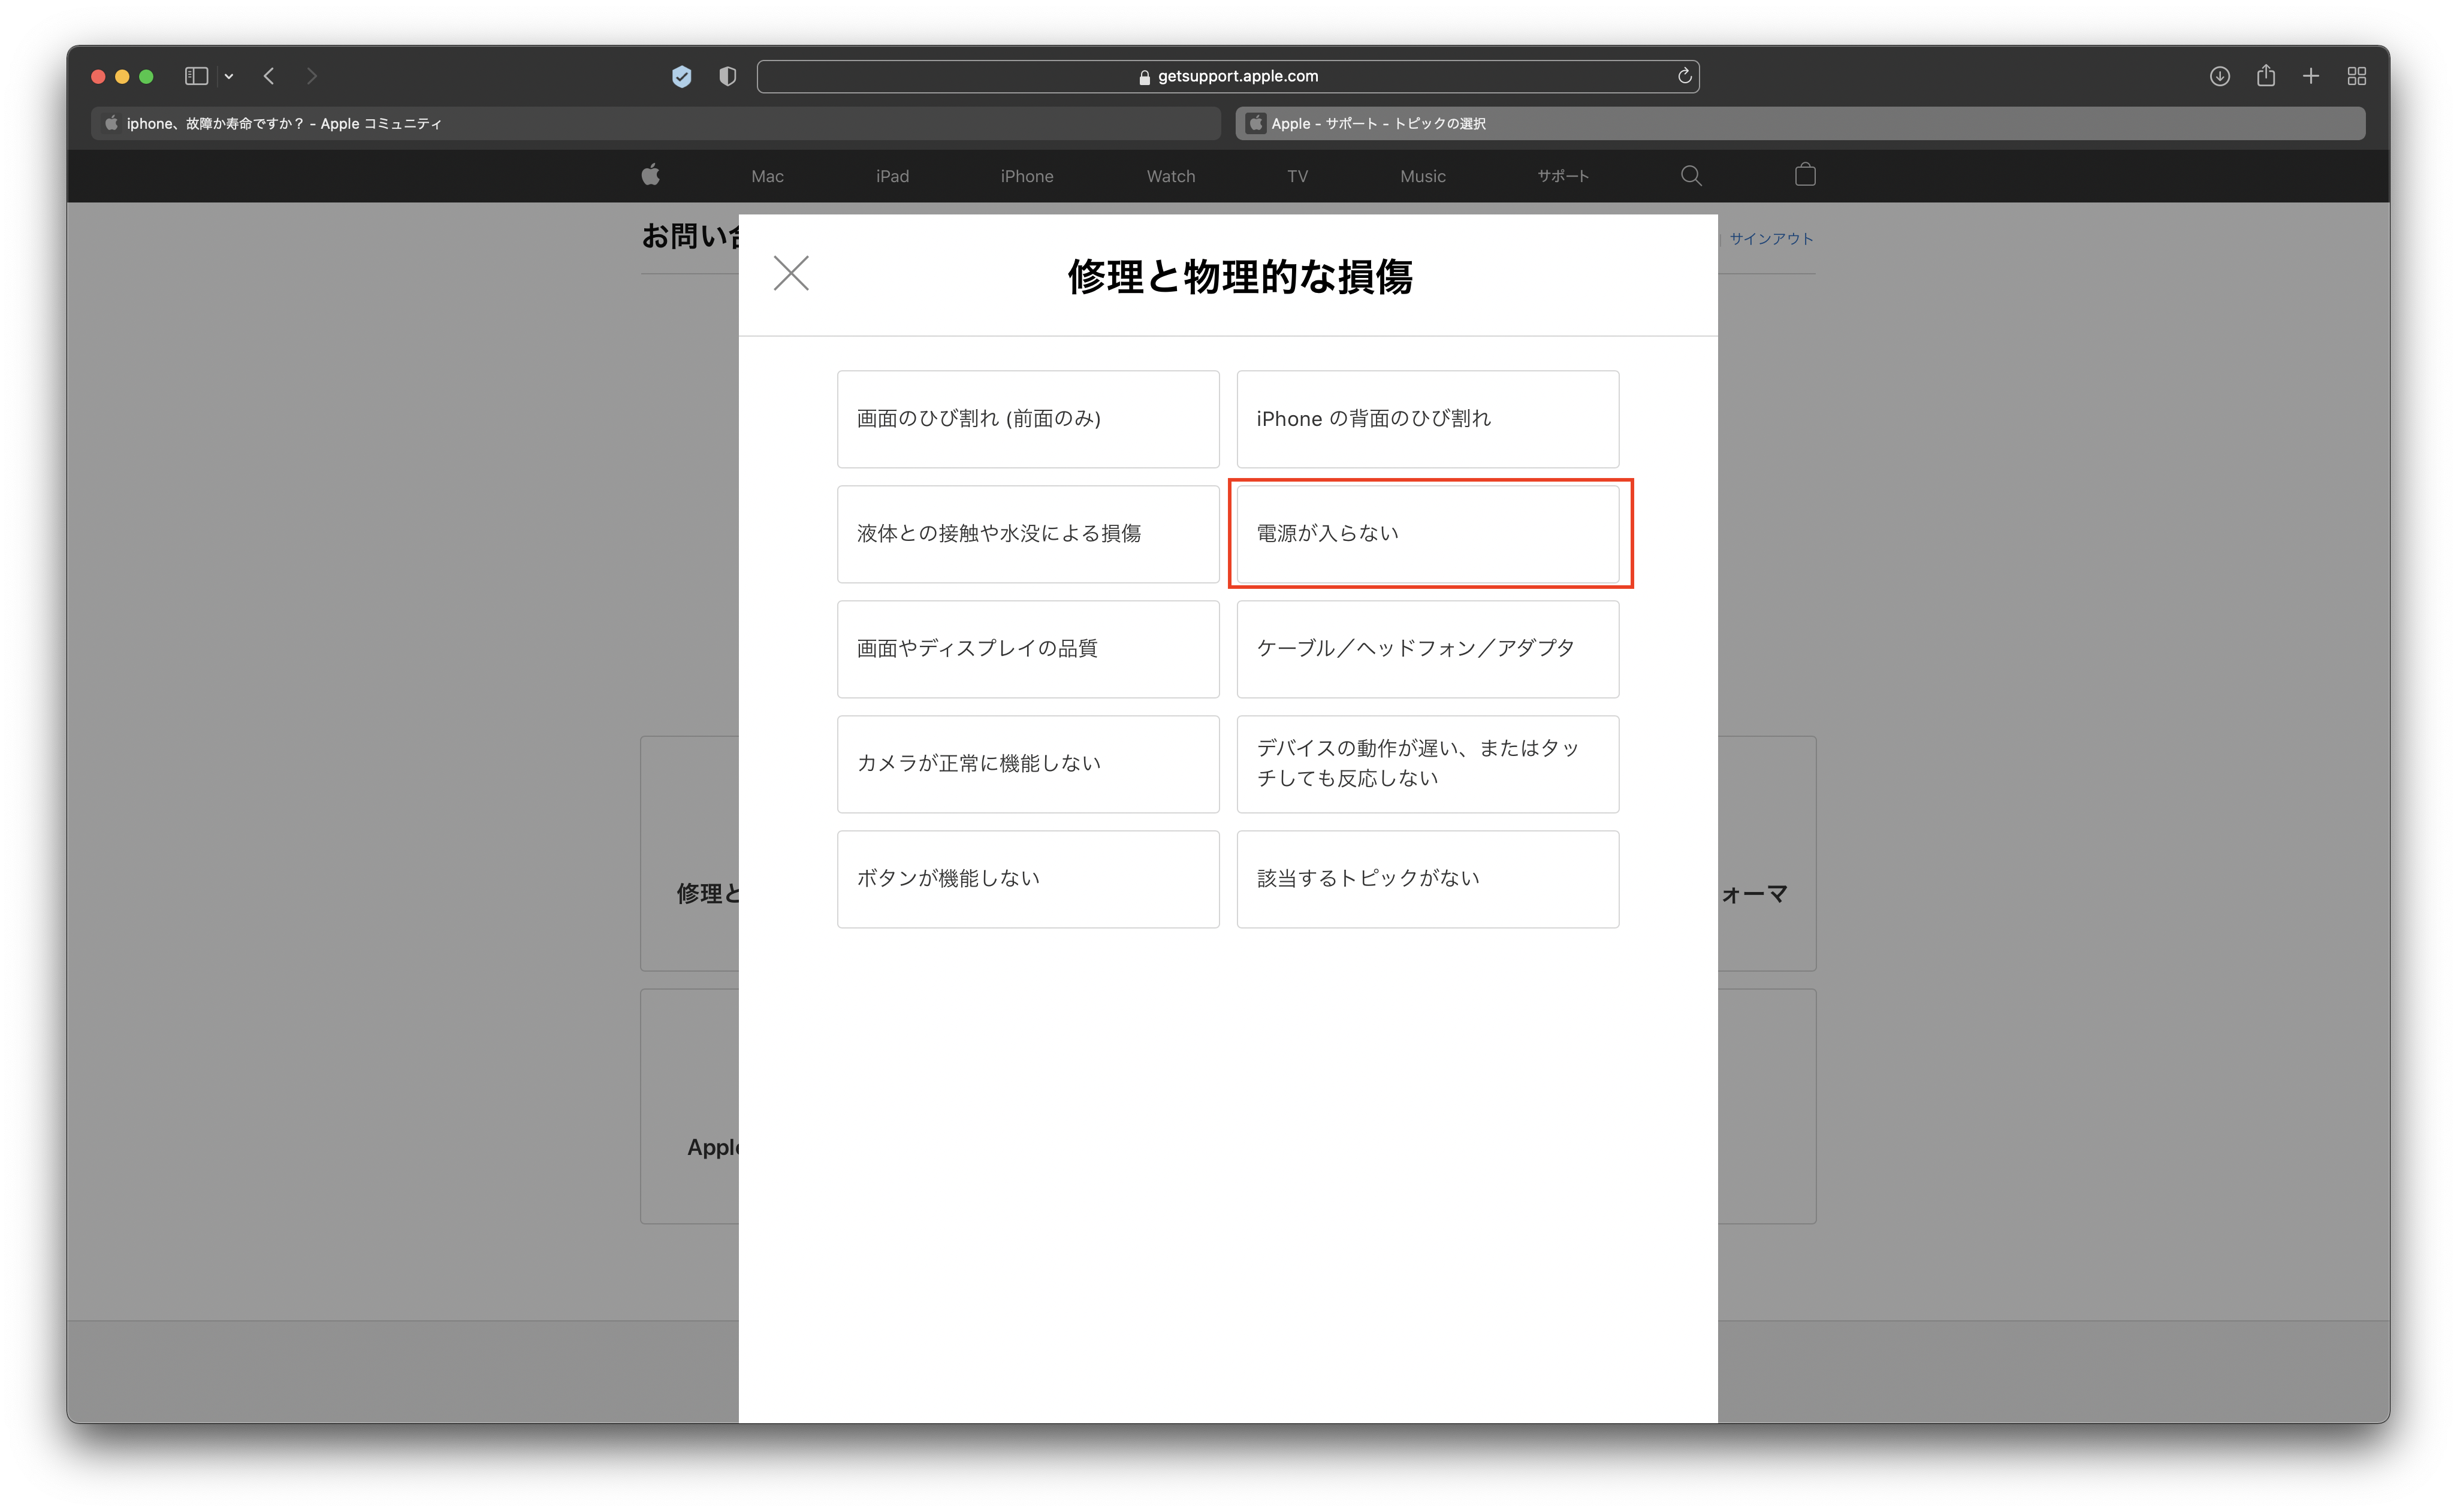Close the 修理と物理的な損傷 dialog
Viewport: 2457px width, 1512px height.
(790, 273)
